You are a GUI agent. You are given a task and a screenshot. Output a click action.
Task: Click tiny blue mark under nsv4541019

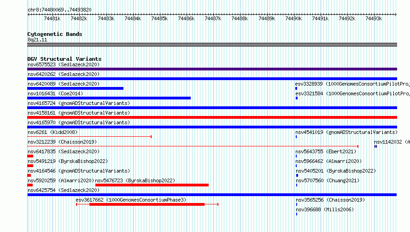[296, 137]
